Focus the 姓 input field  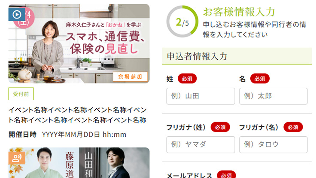point(201,96)
